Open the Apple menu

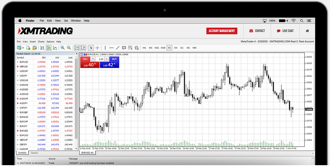tap(20, 20)
